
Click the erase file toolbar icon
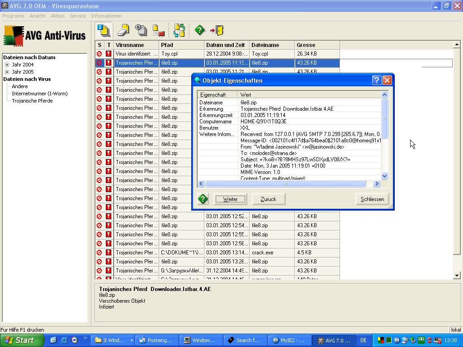[123, 30]
